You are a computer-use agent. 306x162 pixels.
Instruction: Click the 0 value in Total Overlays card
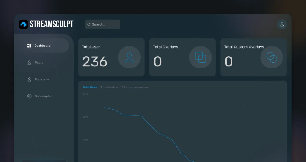click(158, 62)
